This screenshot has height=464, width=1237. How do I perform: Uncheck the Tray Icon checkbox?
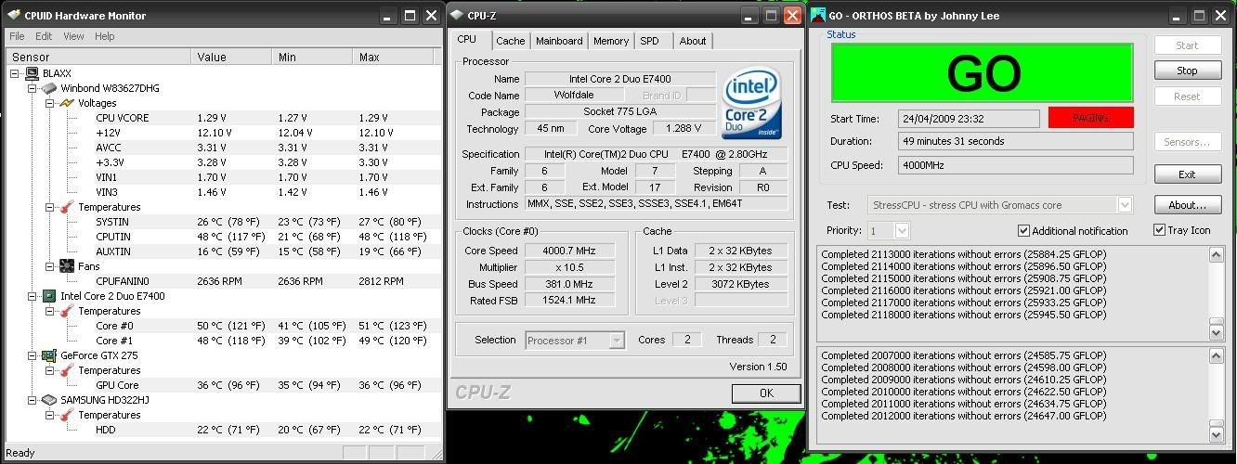click(1159, 230)
